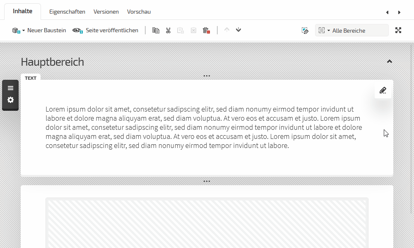Move the block down with the arrow icon
This screenshot has height=248, width=414.
point(238,30)
